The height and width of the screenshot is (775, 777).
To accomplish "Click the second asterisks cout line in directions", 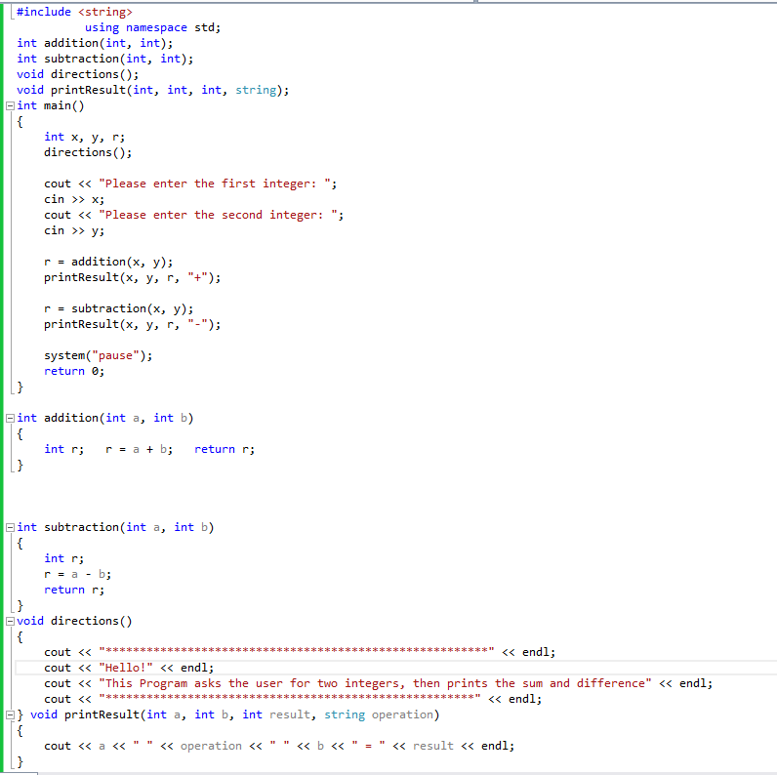I will [x=293, y=699].
